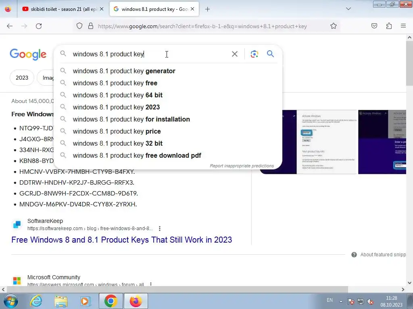
Task: Click the vertical scrollbar down arrow
Action: pos(409,283)
